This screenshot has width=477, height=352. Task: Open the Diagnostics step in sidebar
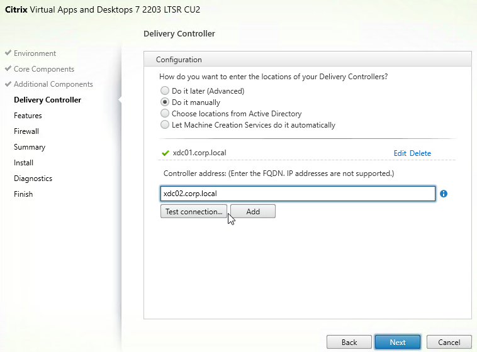click(x=33, y=179)
